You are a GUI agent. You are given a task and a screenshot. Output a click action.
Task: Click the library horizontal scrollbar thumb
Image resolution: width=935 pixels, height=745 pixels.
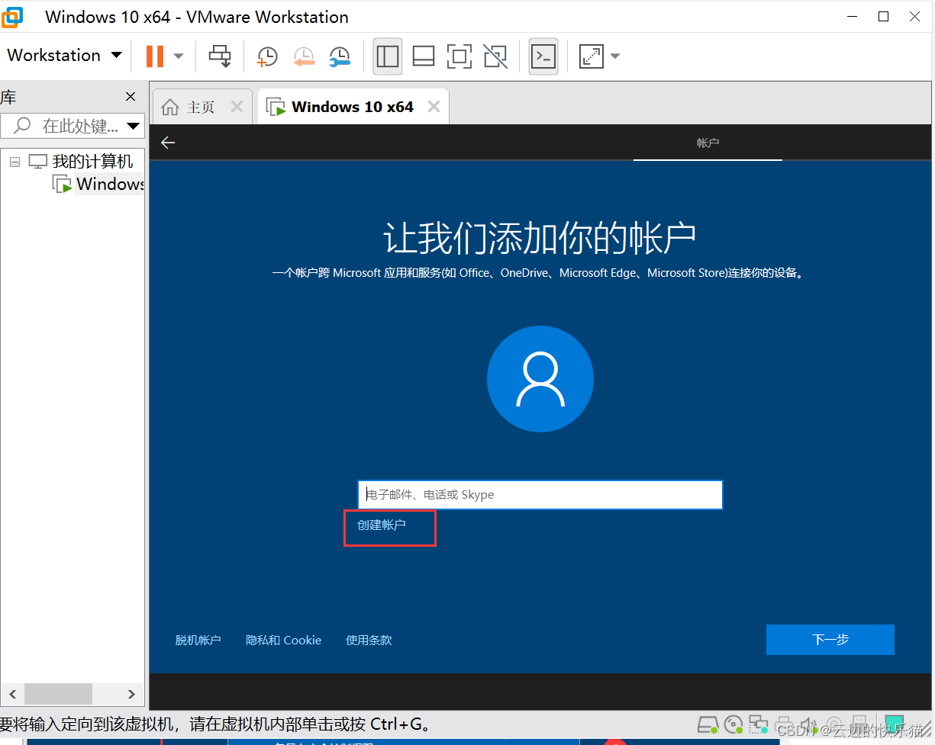[58, 694]
